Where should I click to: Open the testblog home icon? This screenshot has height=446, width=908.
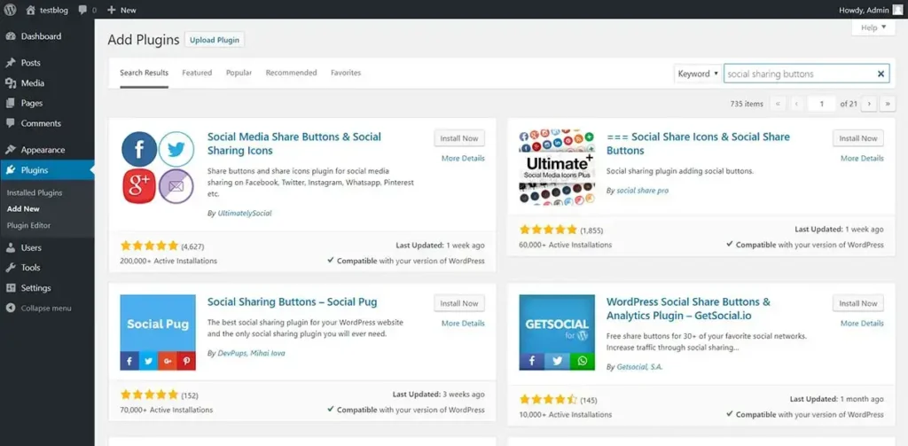31,9
